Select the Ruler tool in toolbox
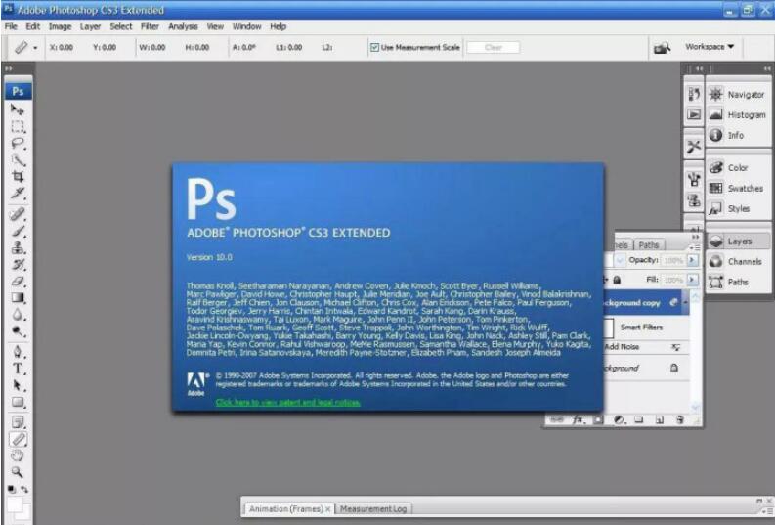Viewport: 775px width, 525px height. (18, 439)
